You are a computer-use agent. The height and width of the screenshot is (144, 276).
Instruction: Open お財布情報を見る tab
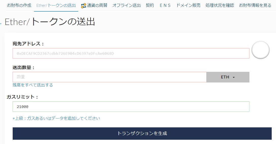[x=255, y=6]
